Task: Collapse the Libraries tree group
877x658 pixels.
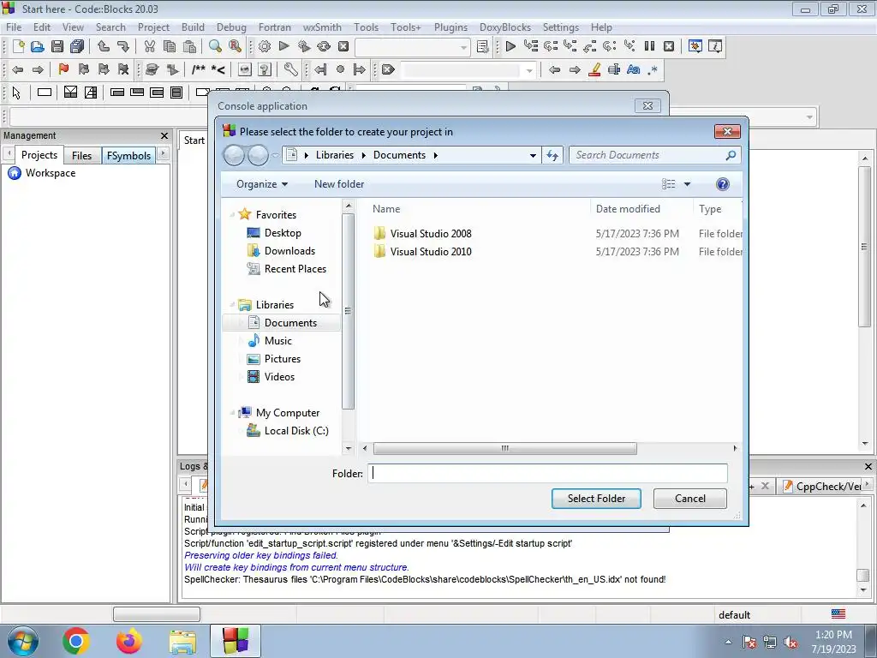Action: 232,305
